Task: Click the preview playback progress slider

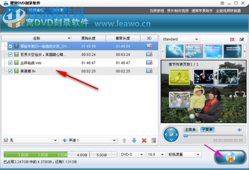Action: (213, 135)
